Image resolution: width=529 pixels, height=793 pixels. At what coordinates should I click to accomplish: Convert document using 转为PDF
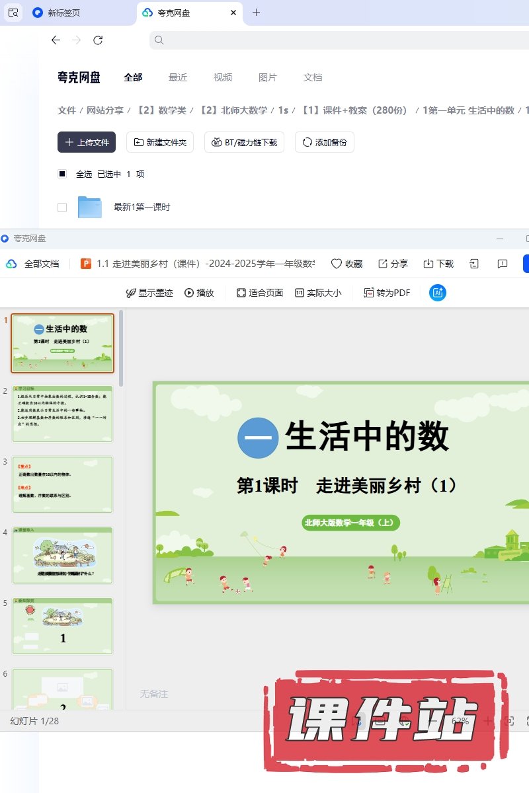point(387,293)
